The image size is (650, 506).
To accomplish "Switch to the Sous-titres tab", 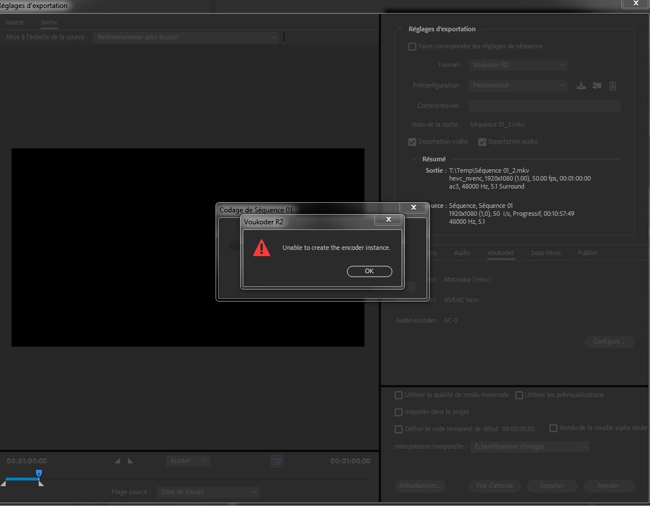I will click(x=545, y=253).
